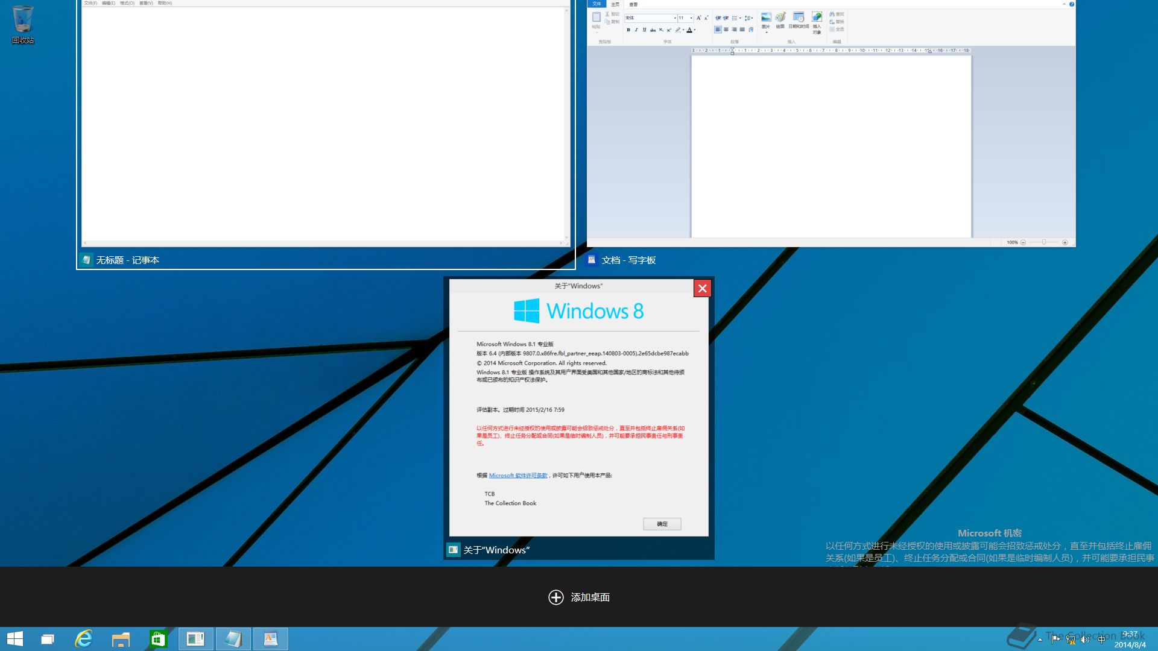
Task: Add a new virtual desktop
Action: [579, 597]
